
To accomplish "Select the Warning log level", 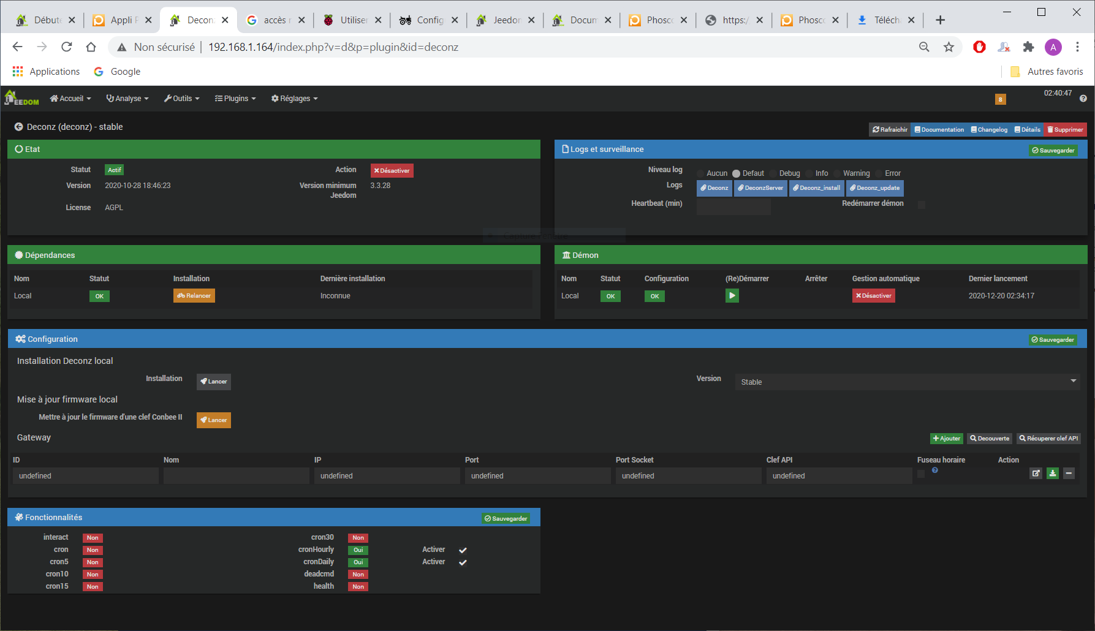I will point(837,173).
